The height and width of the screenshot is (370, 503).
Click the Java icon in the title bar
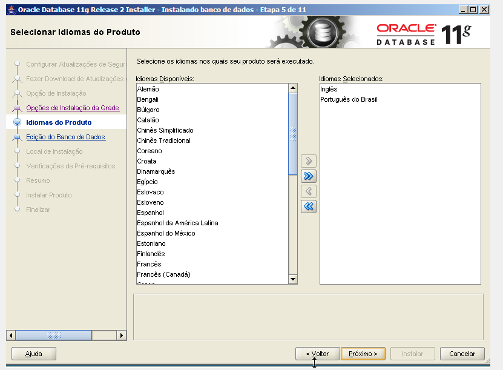tap(12, 10)
